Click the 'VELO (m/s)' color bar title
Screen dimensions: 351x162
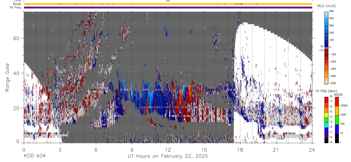[x=326, y=6]
